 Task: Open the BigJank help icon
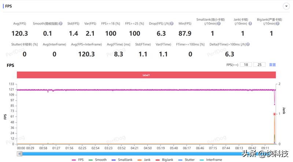point(278,23)
